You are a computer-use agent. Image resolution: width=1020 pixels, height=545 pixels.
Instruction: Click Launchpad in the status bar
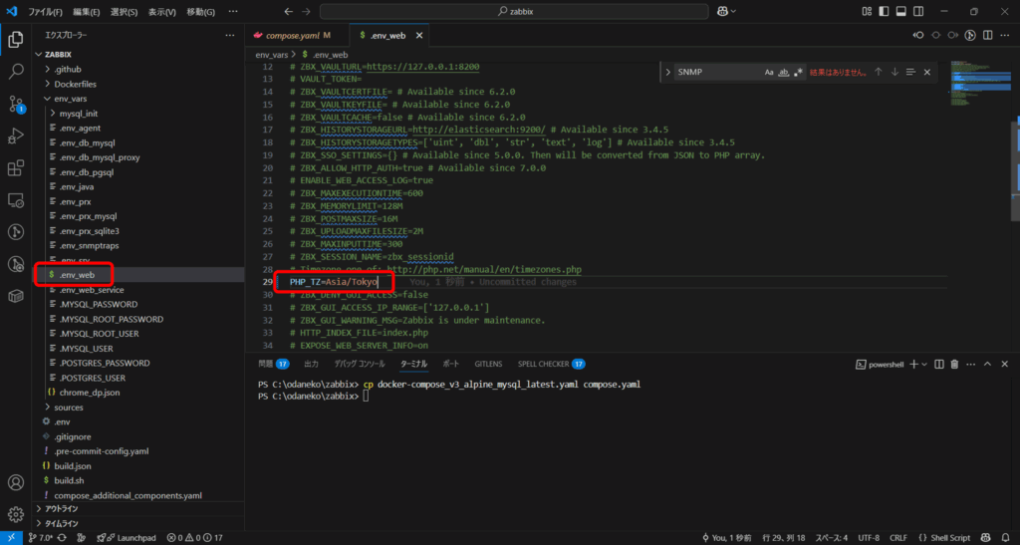click(127, 538)
